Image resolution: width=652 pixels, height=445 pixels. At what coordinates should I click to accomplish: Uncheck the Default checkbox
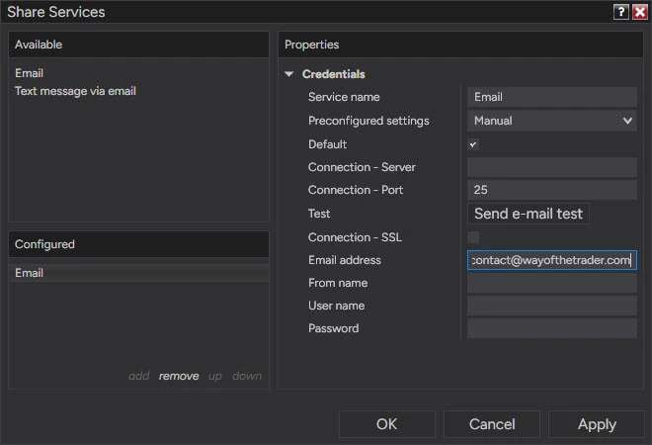tap(473, 144)
